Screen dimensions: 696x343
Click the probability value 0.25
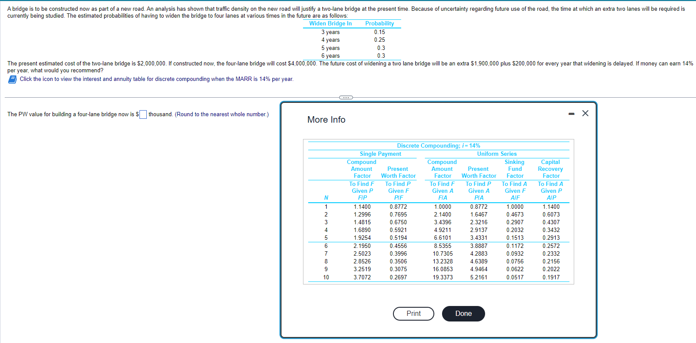click(x=380, y=40)
